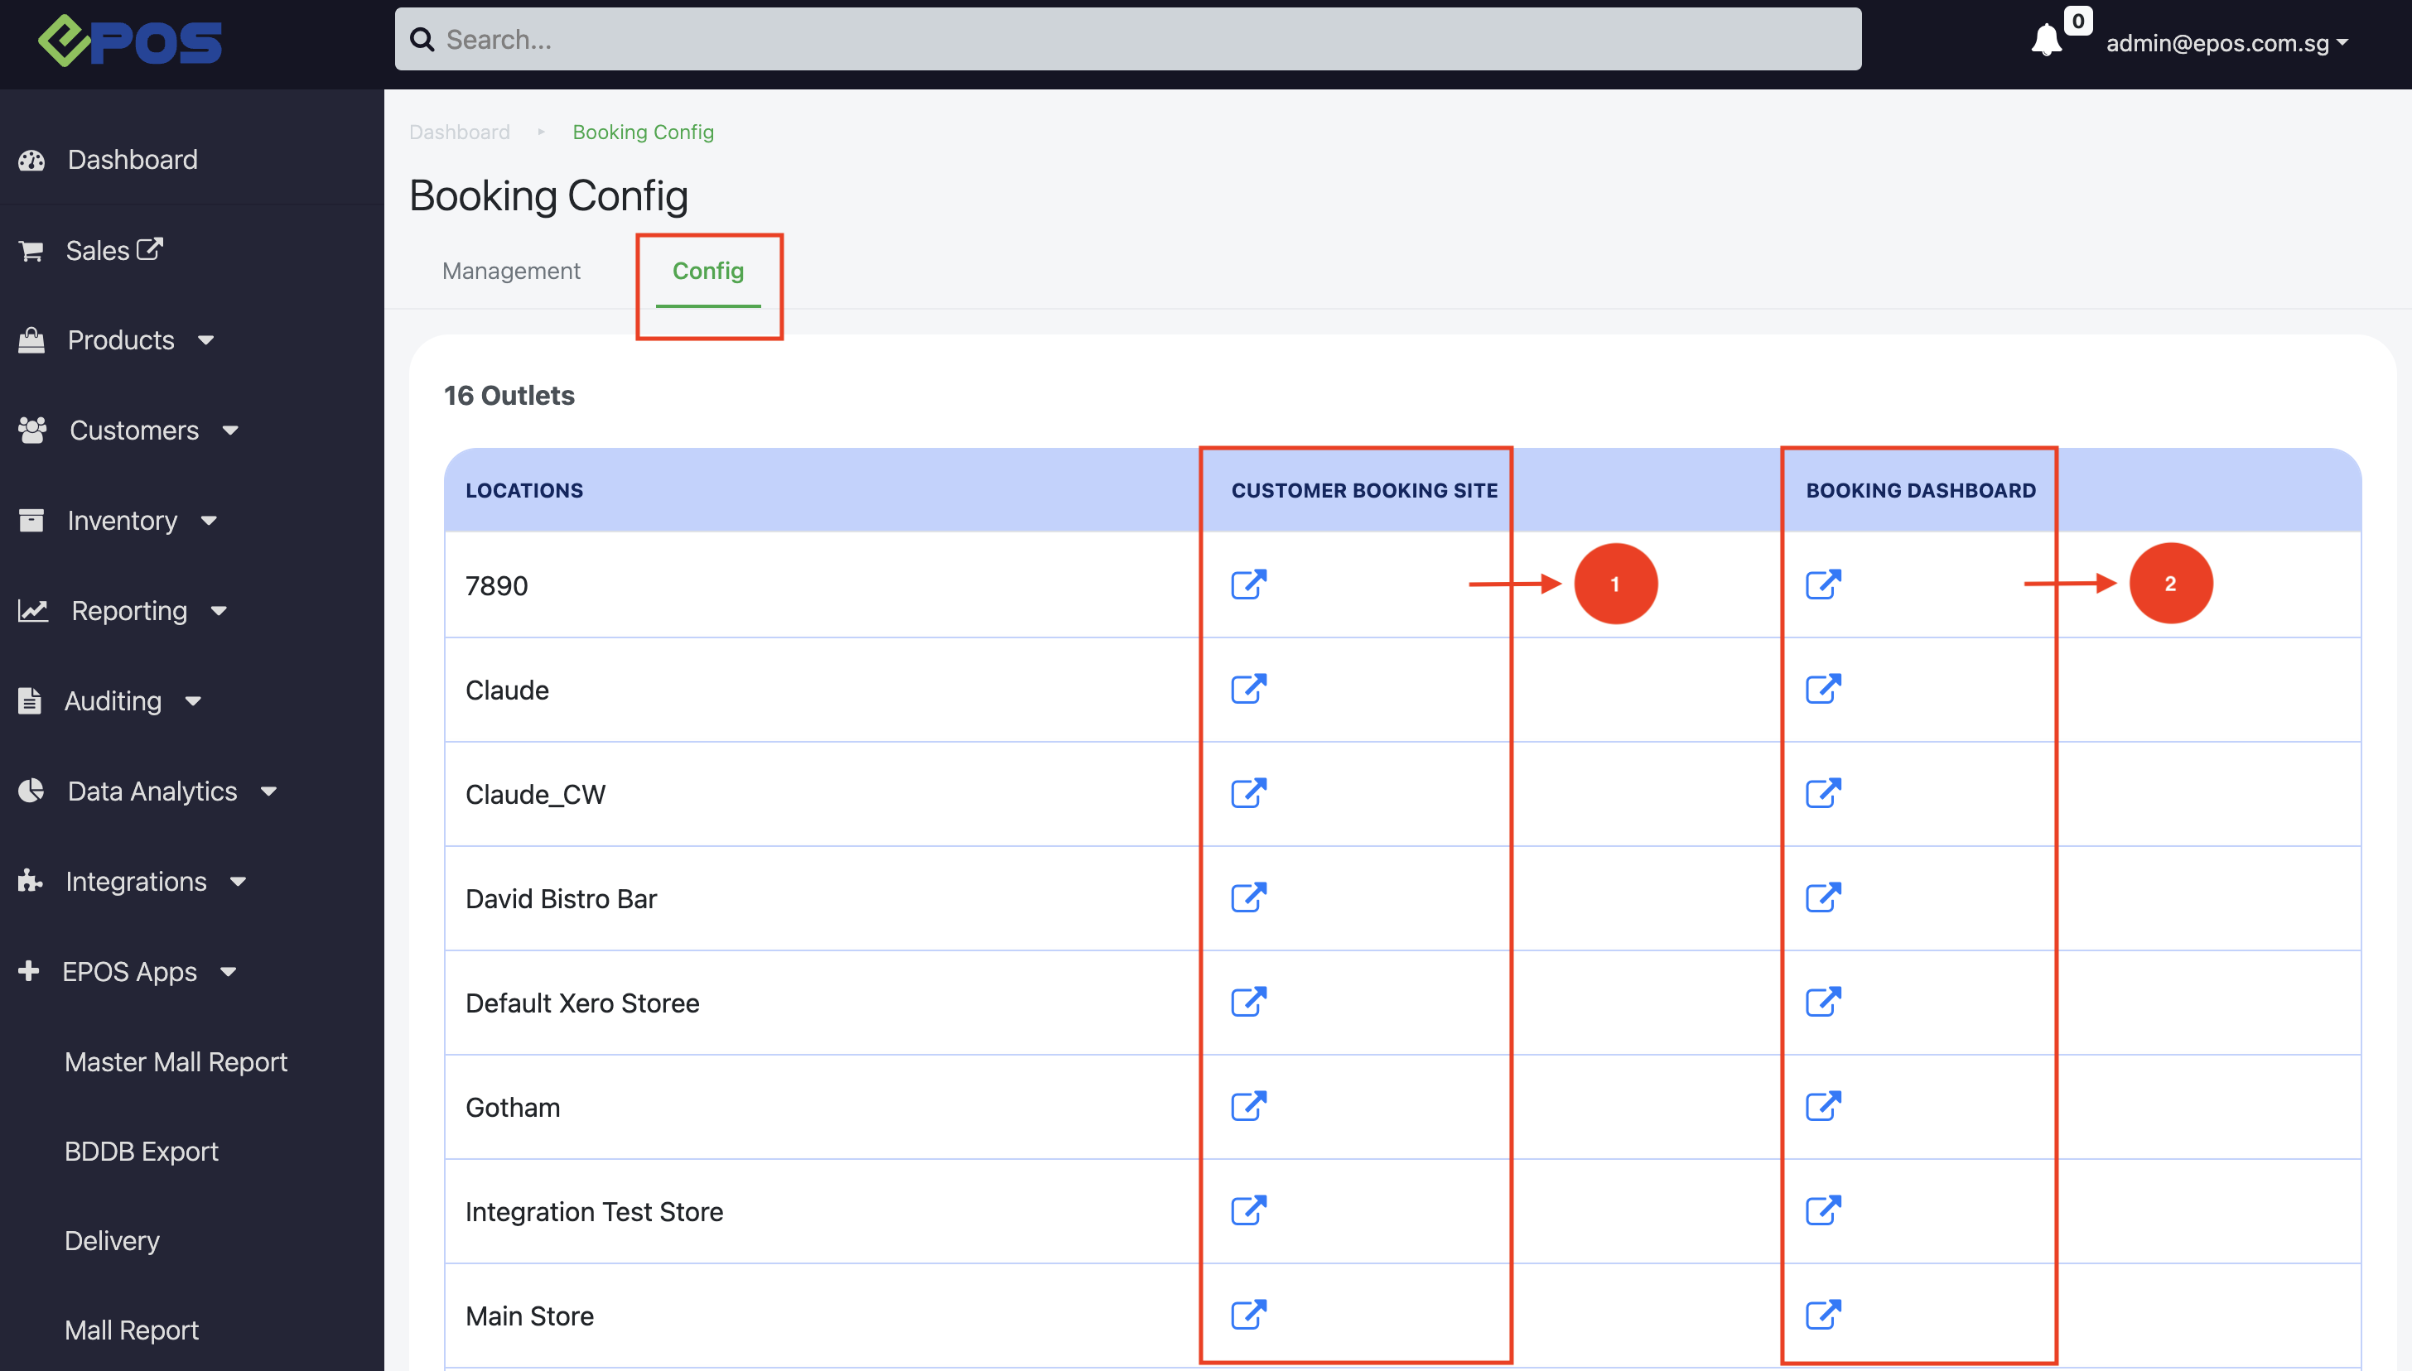The height and width of the screenshot is (1371, 2412).
Task: Open Master Mall Report from sidebar
Action: click(175, 1062)
